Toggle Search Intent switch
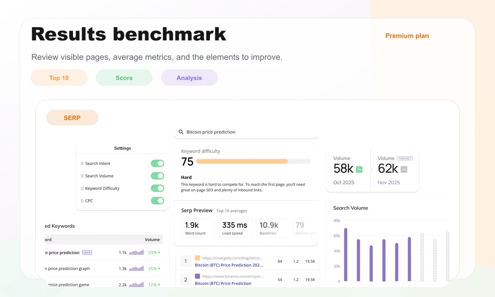Screen dimensions: 495x297 pyautogui.click(x=158, y=163)
